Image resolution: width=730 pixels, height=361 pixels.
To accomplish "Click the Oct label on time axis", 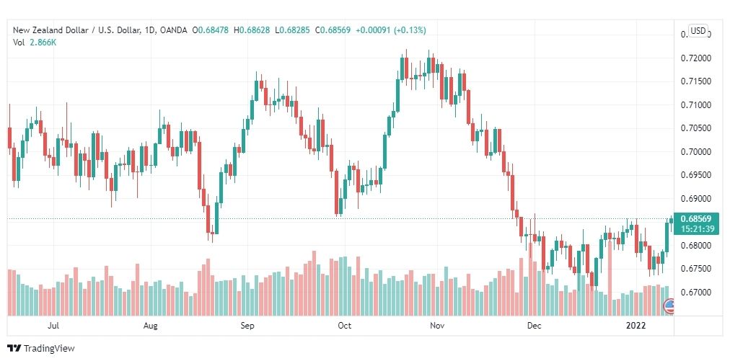I will tap(344, 326).
